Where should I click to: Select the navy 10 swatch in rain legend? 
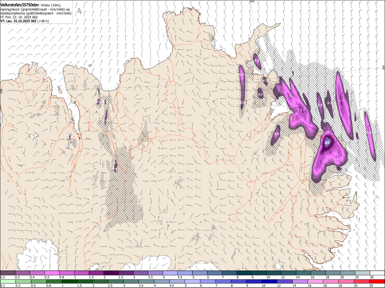pos(269,281)
